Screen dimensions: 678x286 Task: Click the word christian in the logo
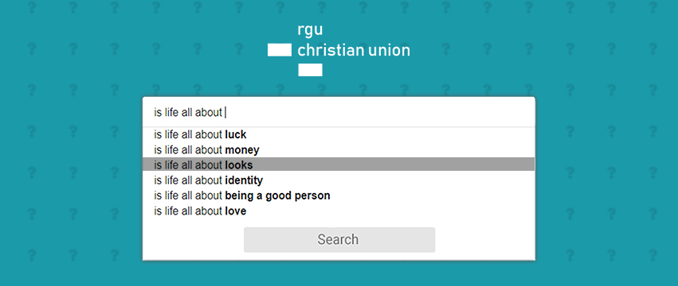click(x=331, y=51)
